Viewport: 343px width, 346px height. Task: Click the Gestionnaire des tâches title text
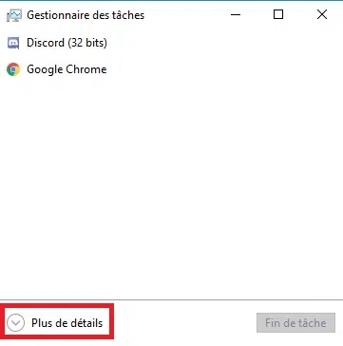(x=86, y=15)
